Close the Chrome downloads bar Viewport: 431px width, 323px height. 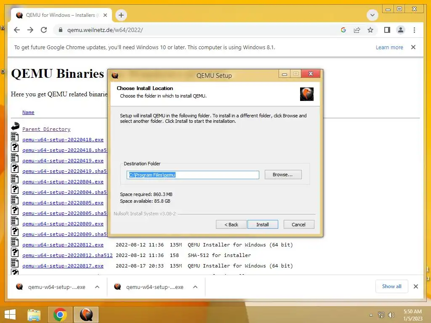[415, 286]
